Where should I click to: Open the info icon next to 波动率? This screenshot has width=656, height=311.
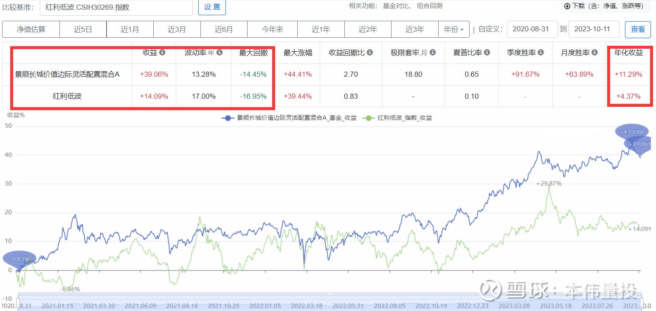(219, 53)
